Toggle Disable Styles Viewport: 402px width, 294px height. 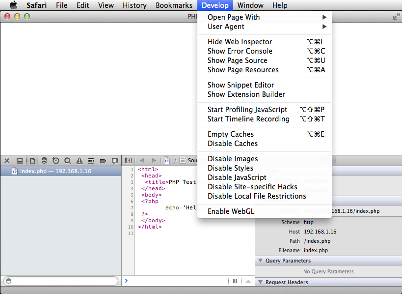coord(265,168)
